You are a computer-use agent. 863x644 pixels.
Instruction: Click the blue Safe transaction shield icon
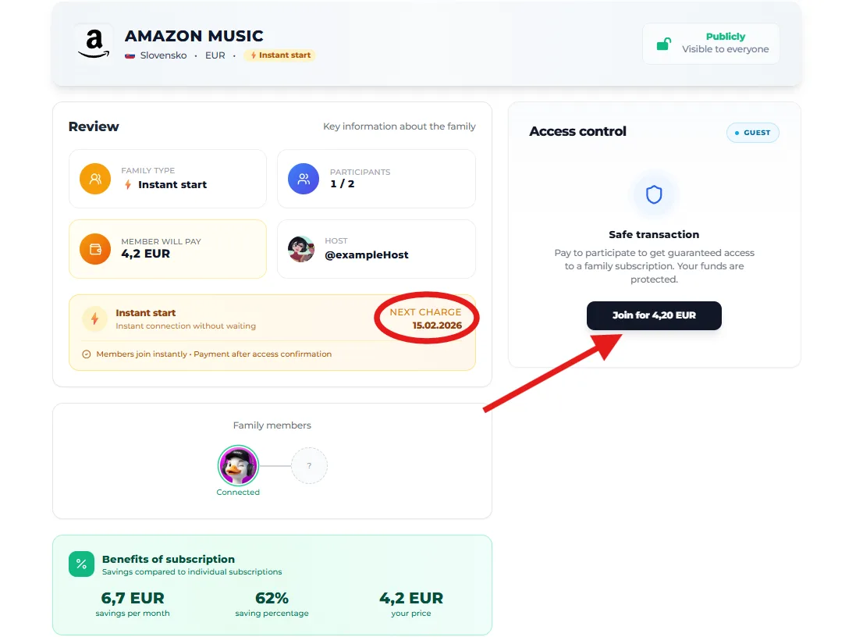tap(654, 194)
